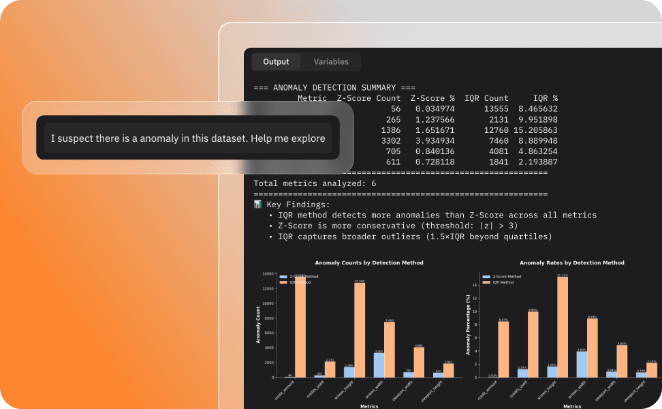Switch to the Output tab
The height and width of the screenshot is (409, 662).
[276, 62]
